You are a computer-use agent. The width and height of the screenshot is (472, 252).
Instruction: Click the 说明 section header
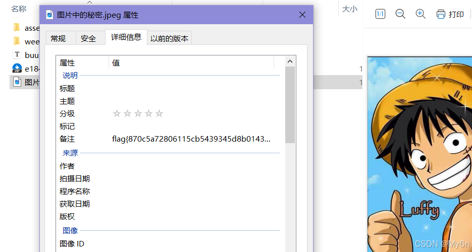70,76
